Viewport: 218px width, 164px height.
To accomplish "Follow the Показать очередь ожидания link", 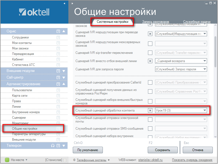I will pos(192,160).
